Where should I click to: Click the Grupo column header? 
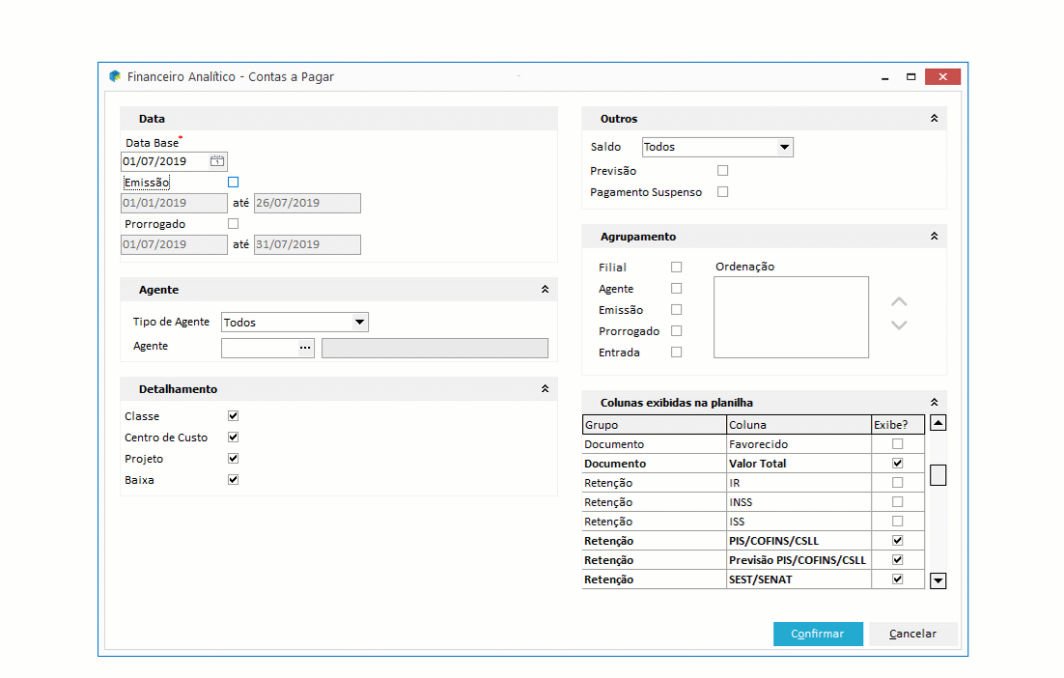coord(655,425)
